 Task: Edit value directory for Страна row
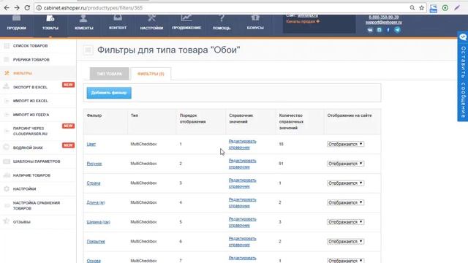242,183
